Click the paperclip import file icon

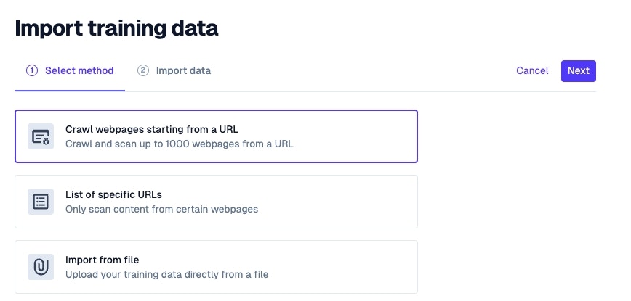click(41, 267)
